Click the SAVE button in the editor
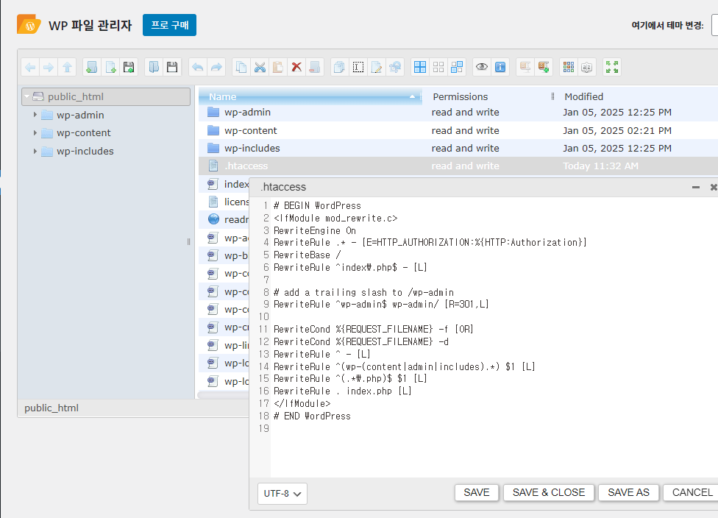The width and height of the screenshot is (718, 518). point(477,492)
